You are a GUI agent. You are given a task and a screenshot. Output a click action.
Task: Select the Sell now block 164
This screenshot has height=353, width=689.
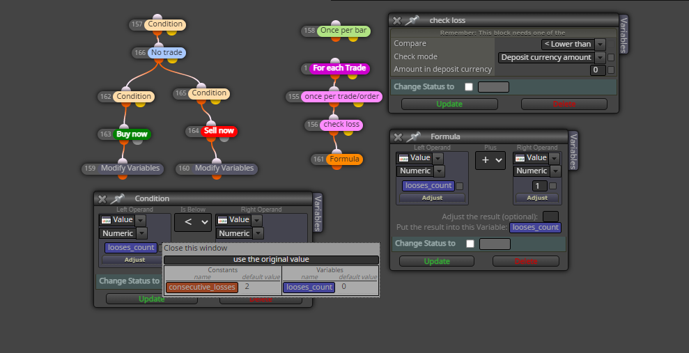click(x=219, y=131)
